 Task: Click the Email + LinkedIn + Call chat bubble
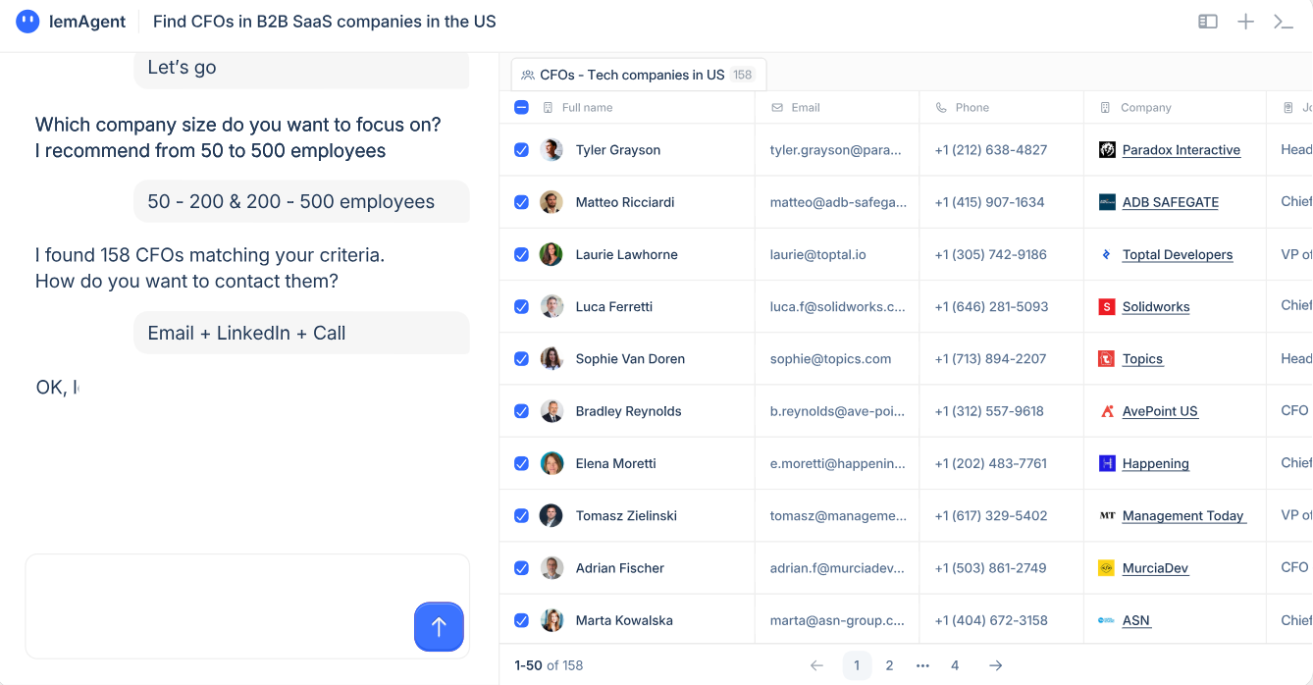301,333
